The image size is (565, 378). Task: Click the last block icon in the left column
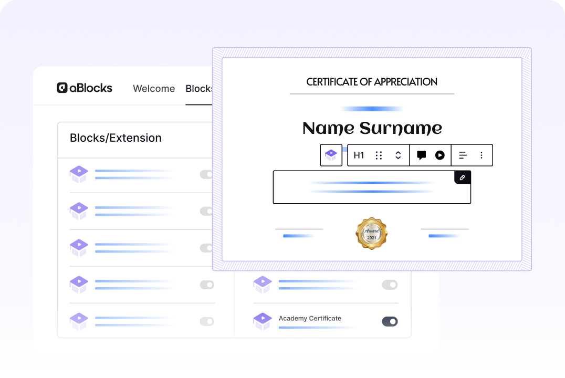(79, 321)
